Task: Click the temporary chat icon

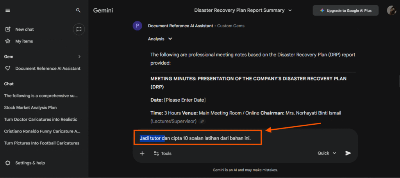Action: [79, 29]
